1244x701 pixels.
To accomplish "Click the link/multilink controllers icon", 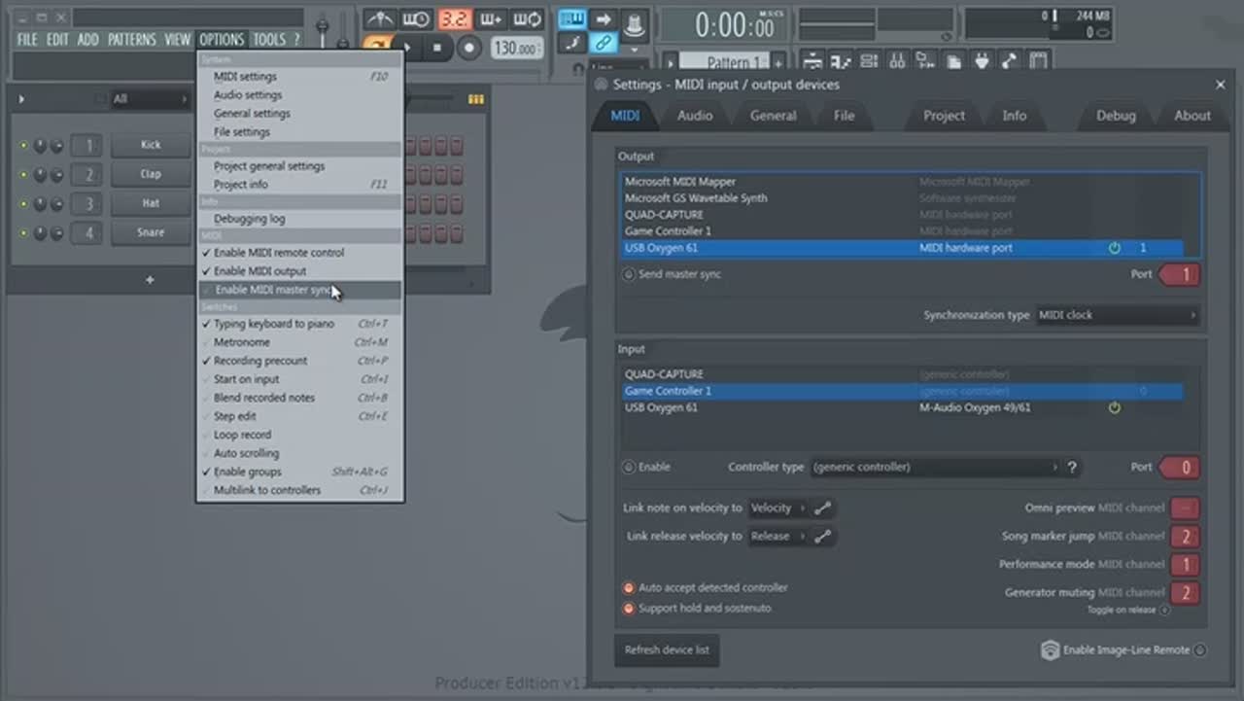I will tap(604, 43).
